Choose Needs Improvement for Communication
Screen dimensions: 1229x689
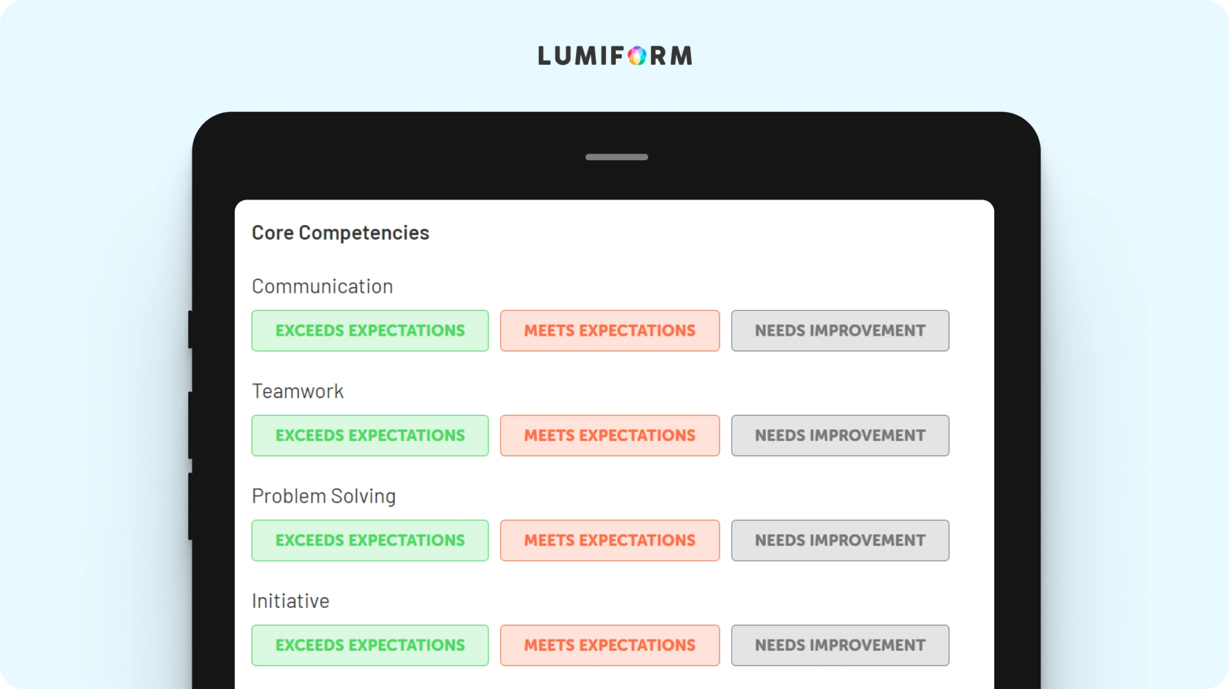tap(840, 331)
